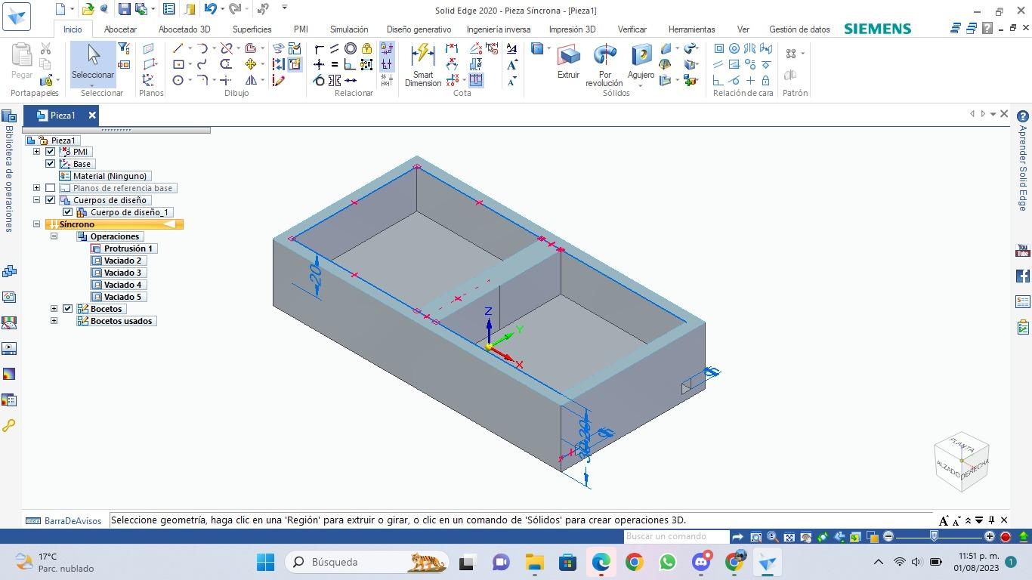
Task: Click the zoom in plus button
Action: (990, 537)
